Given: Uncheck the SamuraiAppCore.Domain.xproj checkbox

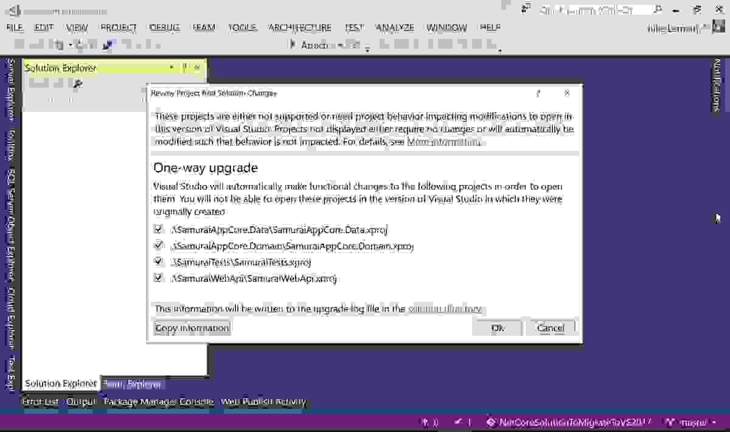Looking at the screenshot, I should click(x=159, y=246).
